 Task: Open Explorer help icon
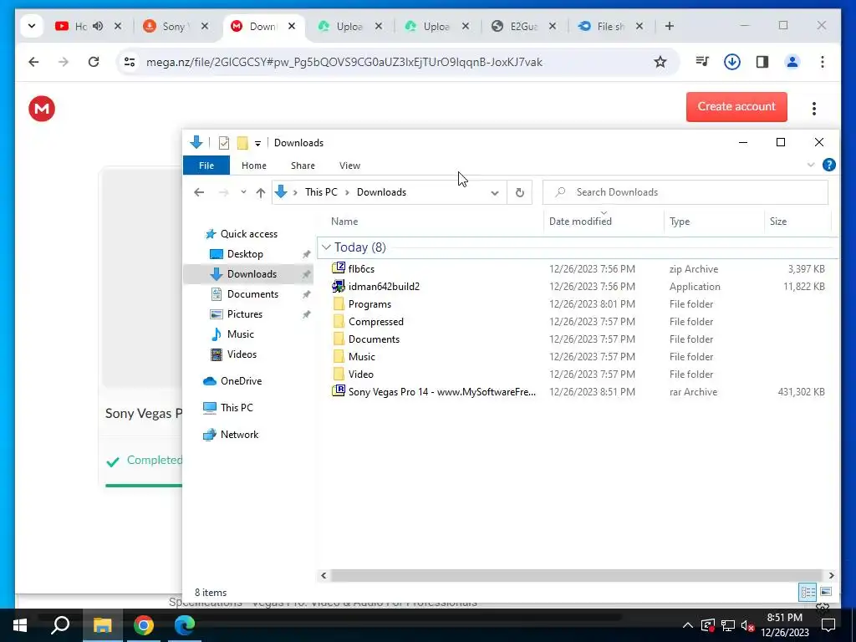click(828, 165)
